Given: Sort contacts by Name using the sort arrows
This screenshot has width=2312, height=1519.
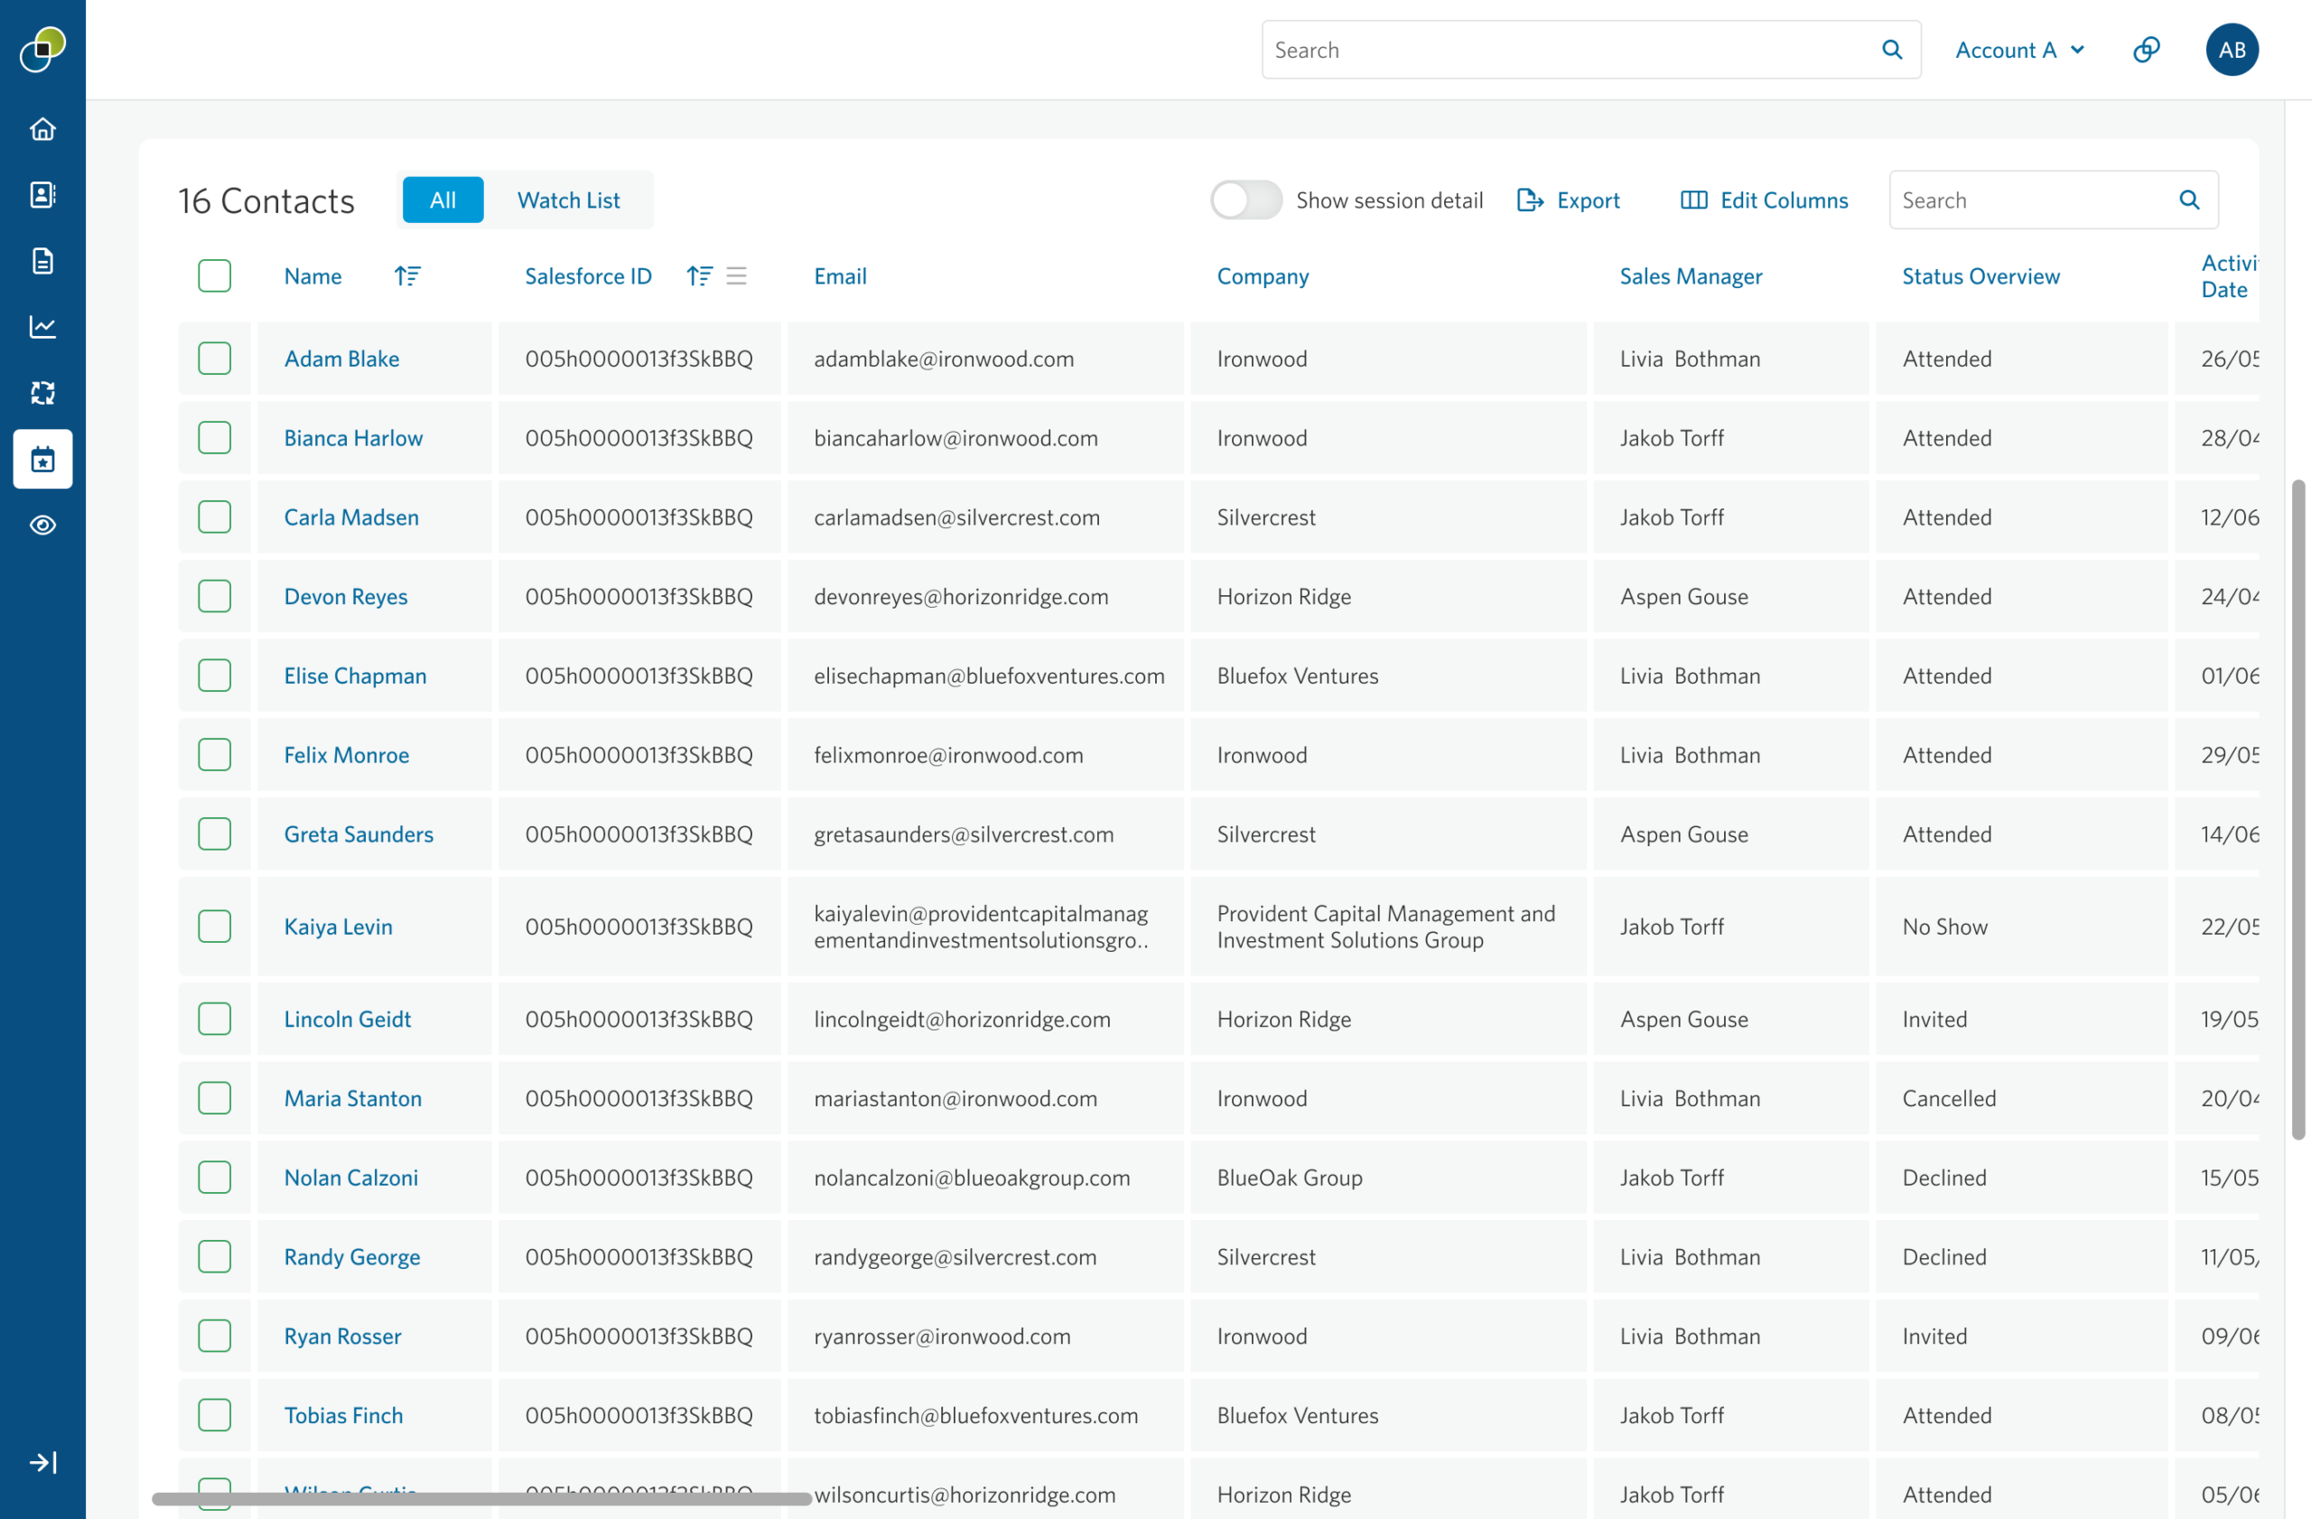Looking at the screenshot, I should pyautogui.click(x=408, y=275).
